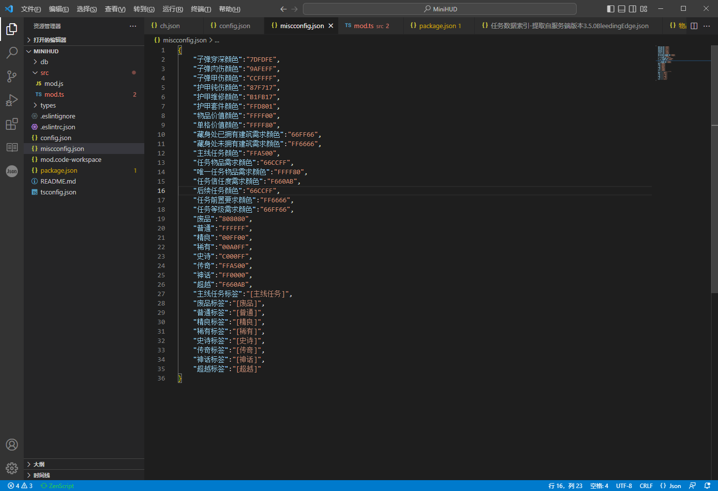The image size is (718, 491).
Task: Open the Manage settings gear icon
Action: (x=12, y=468)
